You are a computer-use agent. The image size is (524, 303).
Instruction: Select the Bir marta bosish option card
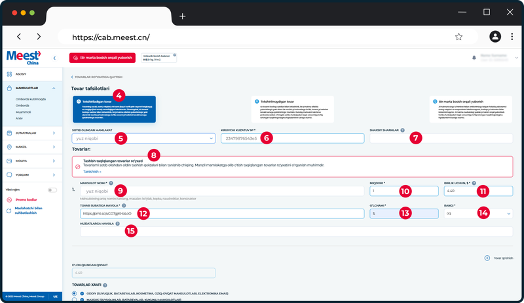(x=471, y=110)
